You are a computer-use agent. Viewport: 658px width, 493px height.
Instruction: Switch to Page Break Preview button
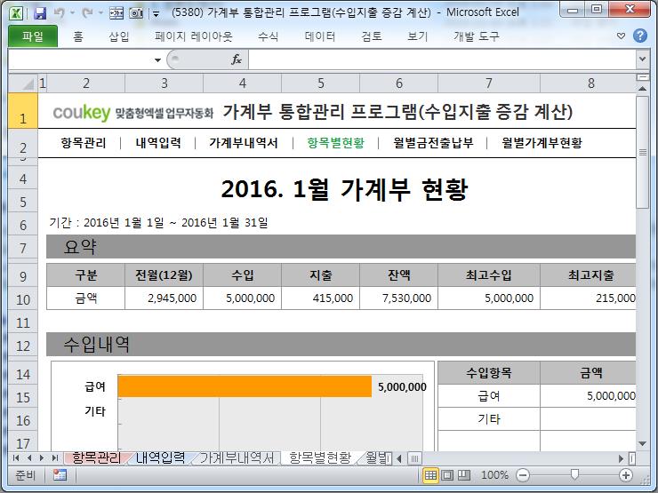pyautogui.click(x=463, y=475)
